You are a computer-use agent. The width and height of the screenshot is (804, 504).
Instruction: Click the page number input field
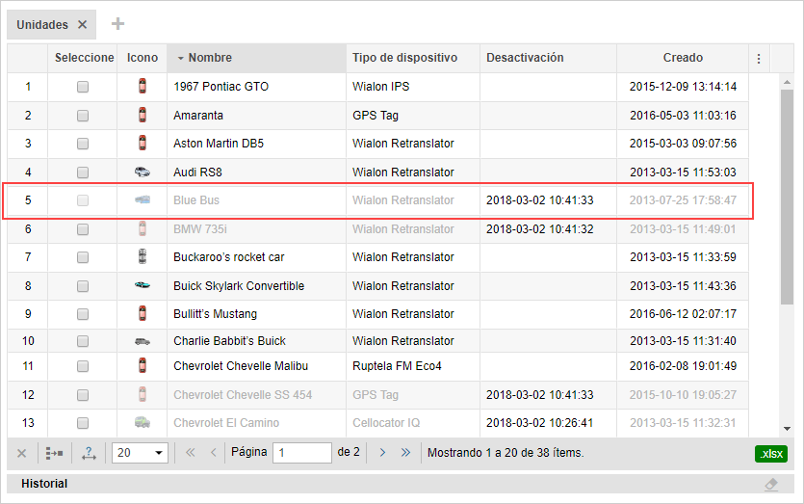click(x=301, y=452)
